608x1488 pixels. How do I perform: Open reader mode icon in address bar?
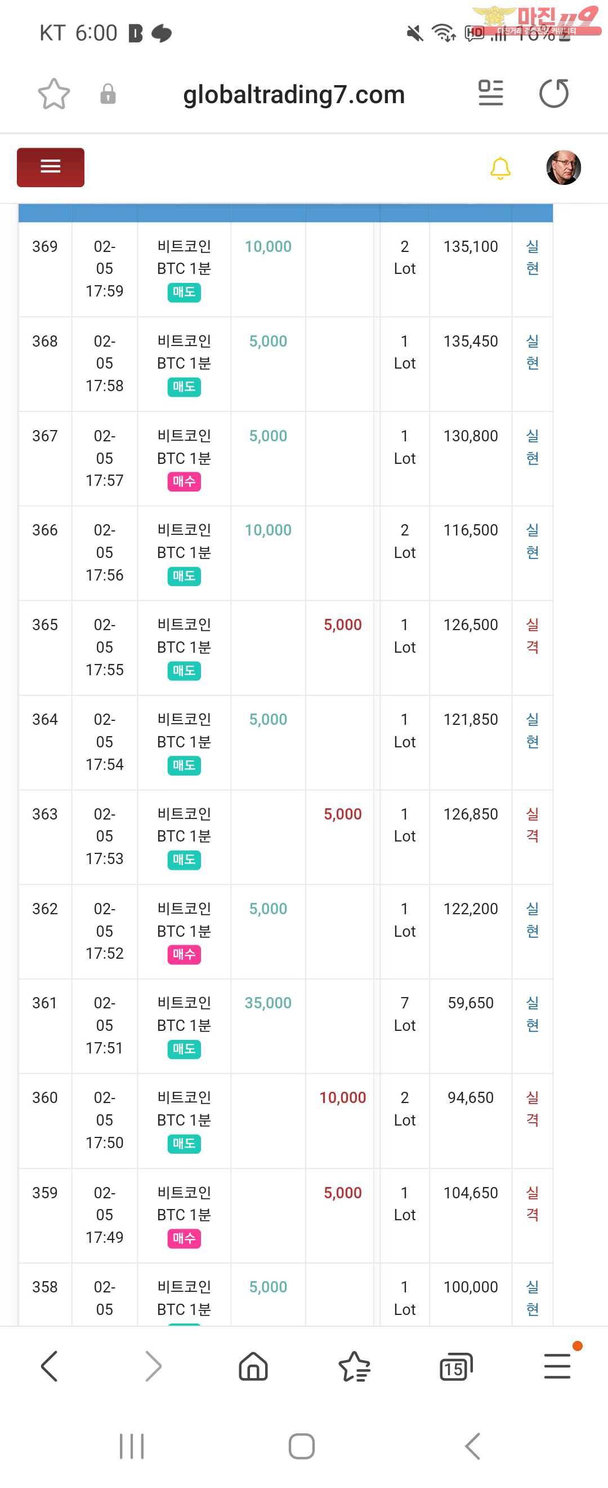pyautogui.click(x=490, y=94)
